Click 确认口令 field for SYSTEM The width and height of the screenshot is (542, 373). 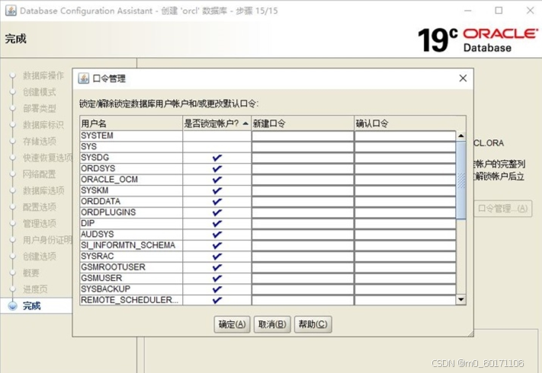click(405, 136)
